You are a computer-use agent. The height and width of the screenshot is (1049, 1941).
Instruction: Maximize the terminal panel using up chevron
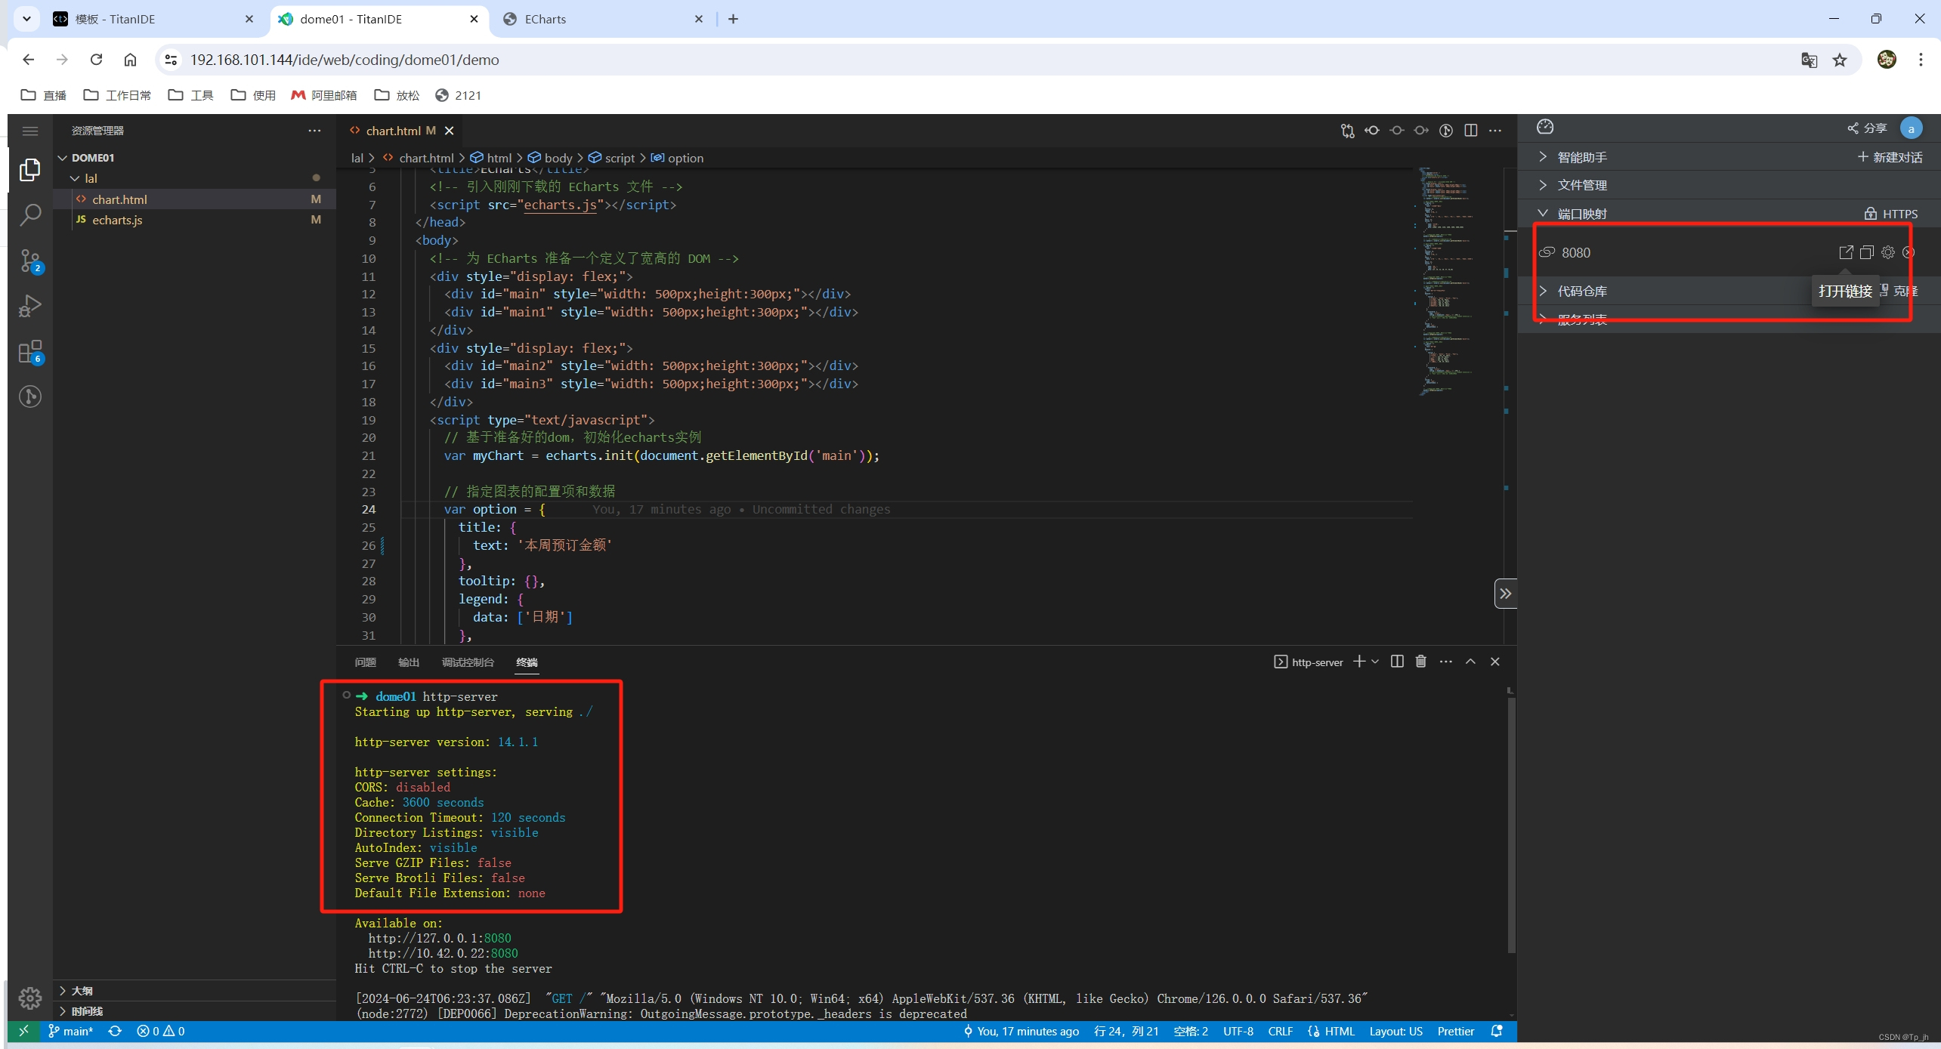1470,662
